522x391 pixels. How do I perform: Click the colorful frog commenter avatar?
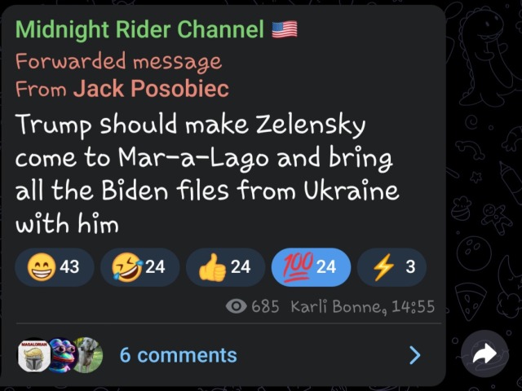[x=64, y=355]
